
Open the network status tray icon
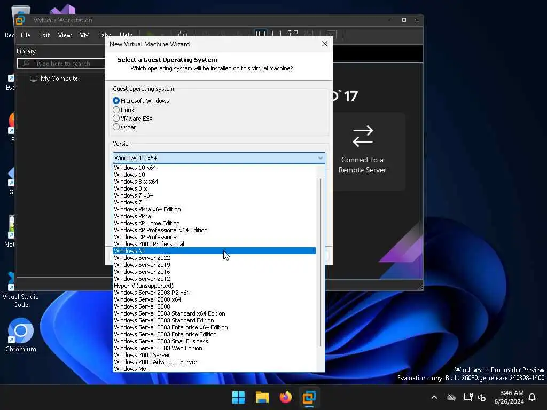468,397
